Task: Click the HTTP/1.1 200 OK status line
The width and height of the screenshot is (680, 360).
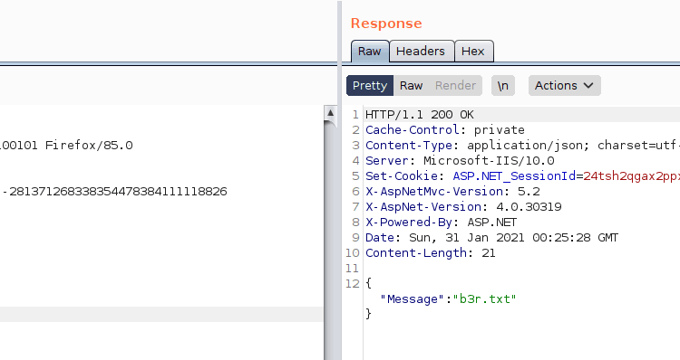Action: tap(420, 115)
